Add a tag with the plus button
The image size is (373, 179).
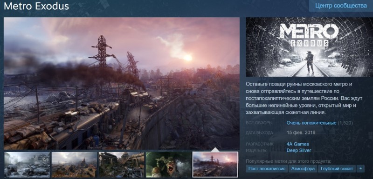(360, 169)
